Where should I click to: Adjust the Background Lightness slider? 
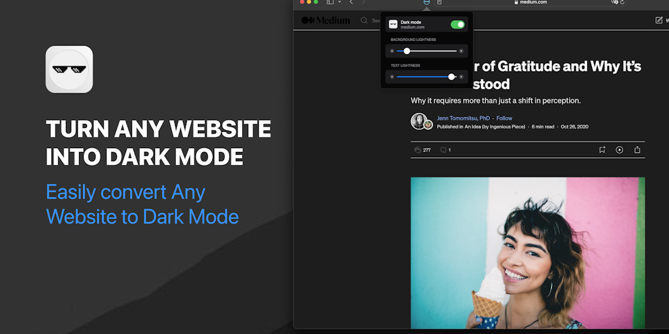[x=427, y=51]
